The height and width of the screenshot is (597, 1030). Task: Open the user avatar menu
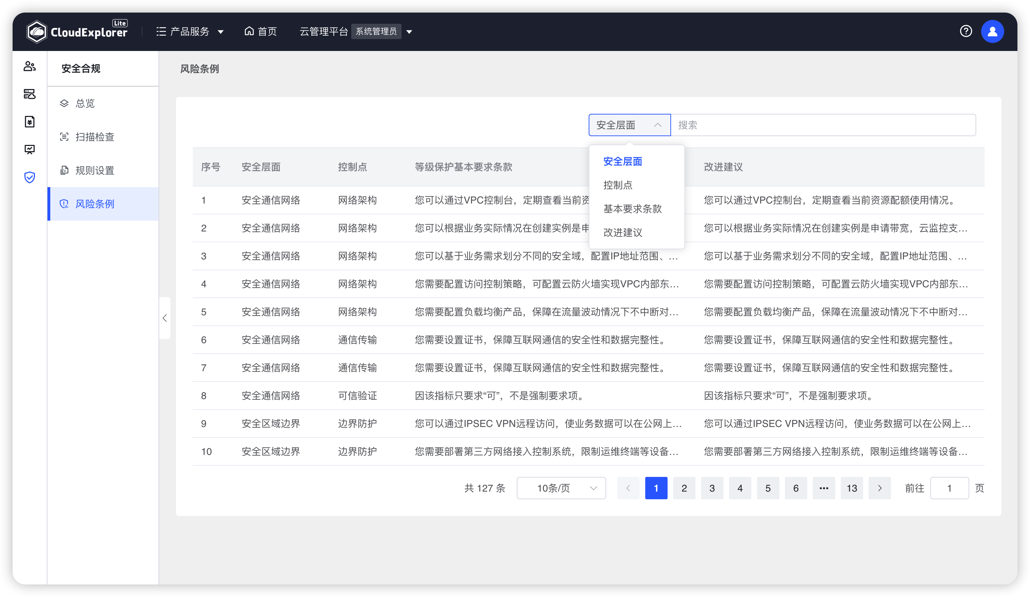992,31
